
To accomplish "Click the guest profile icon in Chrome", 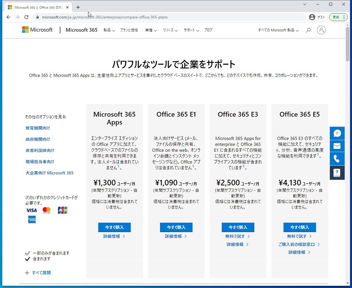I will [x=312, y=17].
